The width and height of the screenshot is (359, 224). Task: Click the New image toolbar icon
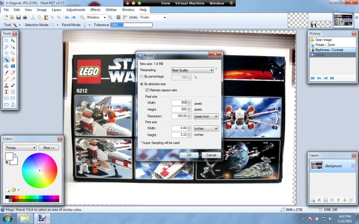point(5,17)
